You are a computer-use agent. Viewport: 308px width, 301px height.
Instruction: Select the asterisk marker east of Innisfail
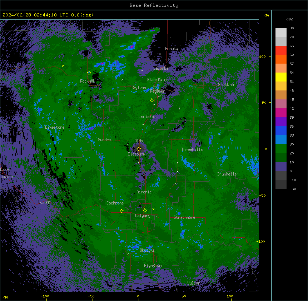(x=179, y=109)
